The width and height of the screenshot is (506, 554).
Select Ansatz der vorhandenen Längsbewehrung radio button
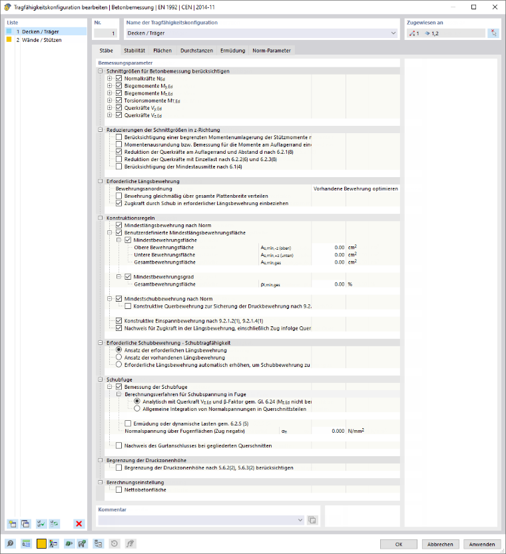tap(119, 357)
